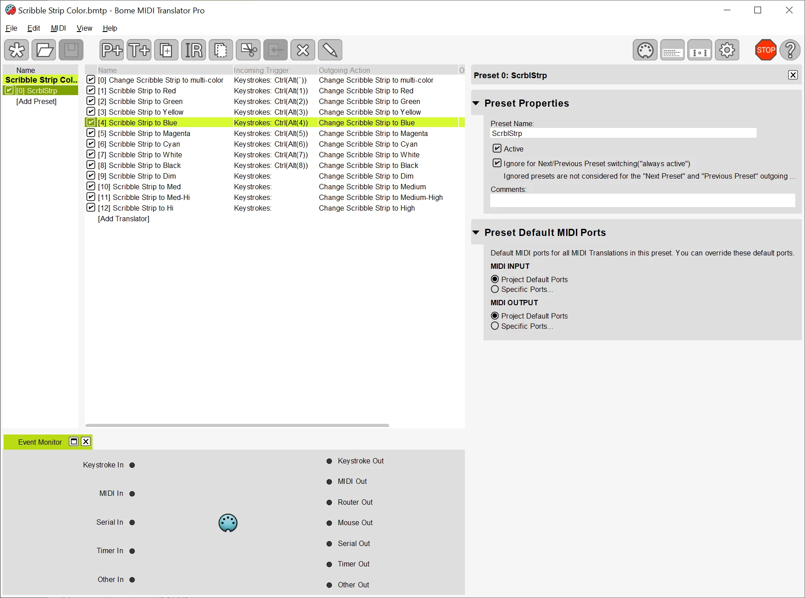Click the Save disk icon
Screen dimensions: 805x598
(71, 50)
